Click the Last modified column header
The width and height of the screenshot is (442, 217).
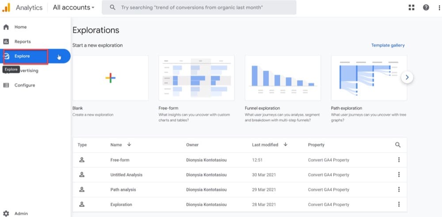point(265,145)
